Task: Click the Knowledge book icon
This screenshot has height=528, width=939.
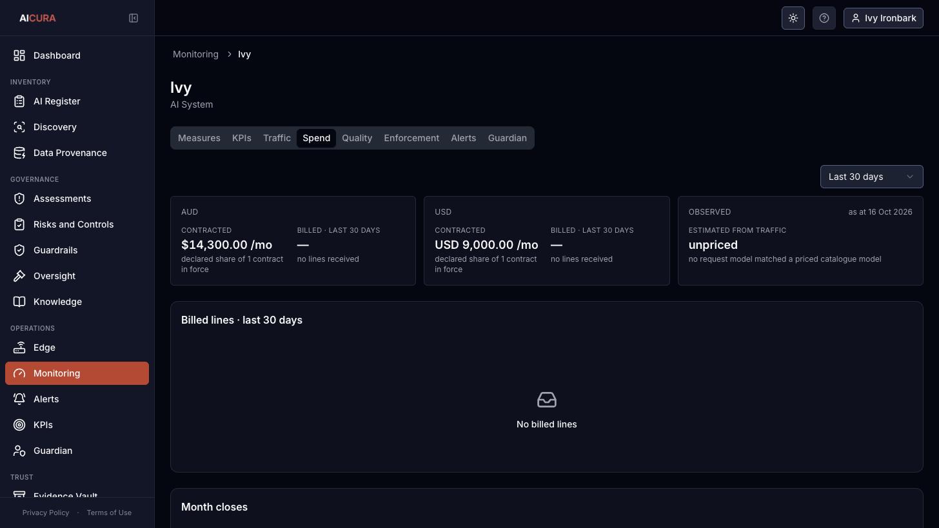Action: [19, 302]
